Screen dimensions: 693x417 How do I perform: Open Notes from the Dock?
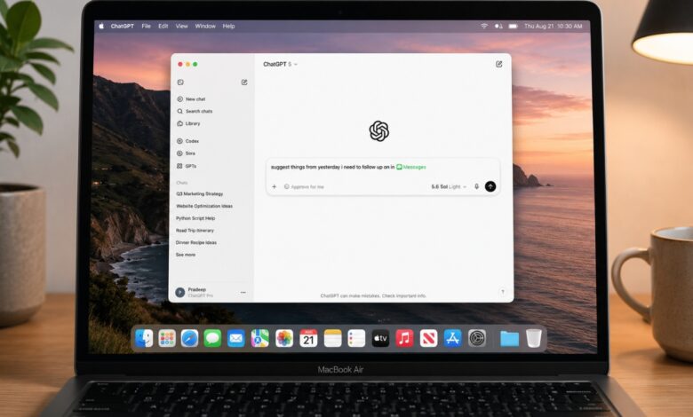tap(333, 338)
